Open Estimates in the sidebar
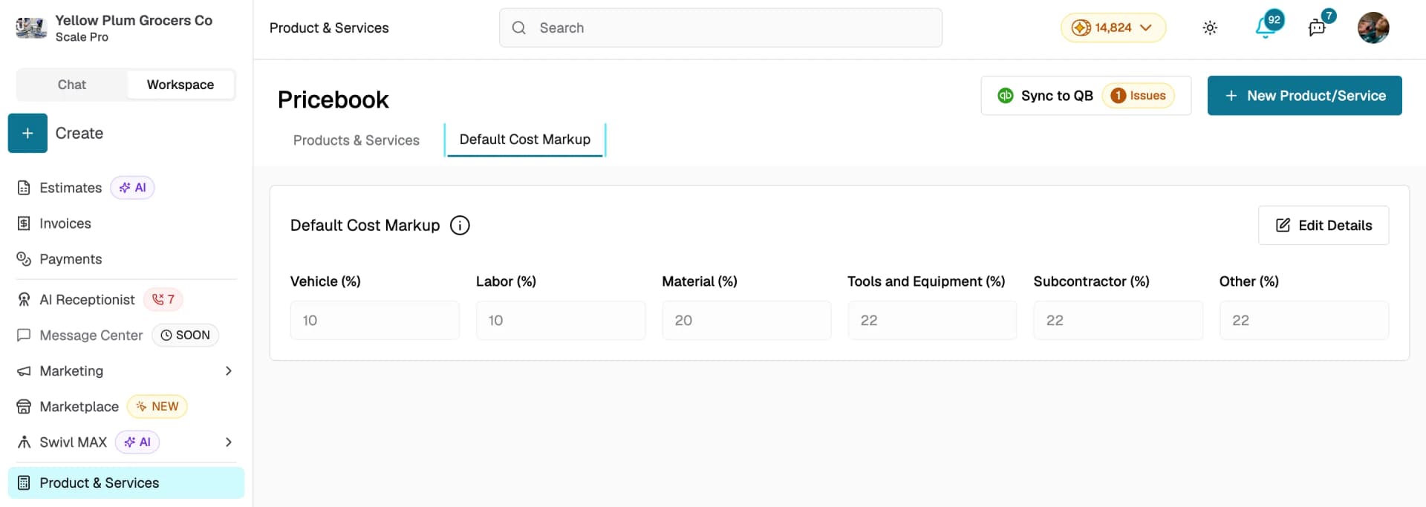This screenshot has height=507, width=1426. (71, 188)
